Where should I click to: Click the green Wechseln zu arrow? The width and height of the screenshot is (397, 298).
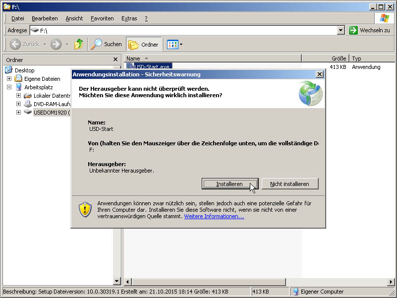[x=353, y=30]
